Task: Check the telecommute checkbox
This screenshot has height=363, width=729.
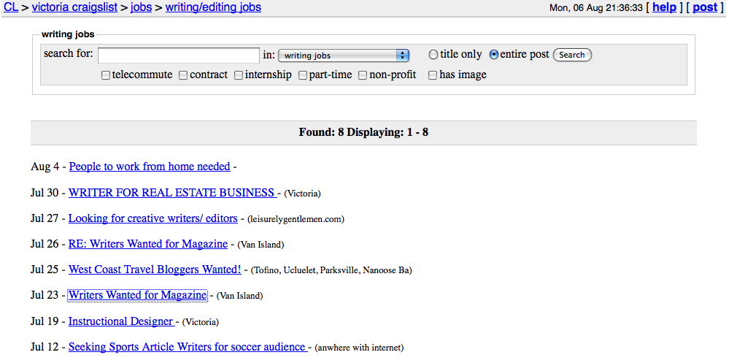Action: [x=106, y=75]
